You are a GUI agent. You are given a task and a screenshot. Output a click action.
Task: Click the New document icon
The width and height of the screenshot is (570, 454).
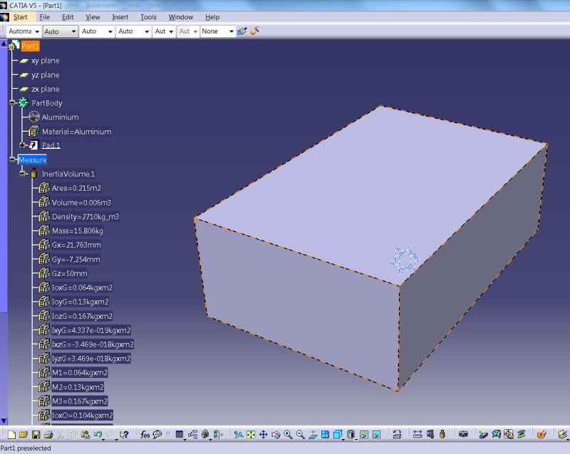[11, 434]
